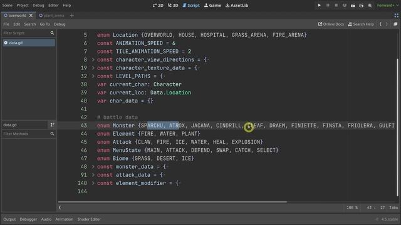Open the script editor Edit menu
The image size is (401, 225).
point(17,24)
